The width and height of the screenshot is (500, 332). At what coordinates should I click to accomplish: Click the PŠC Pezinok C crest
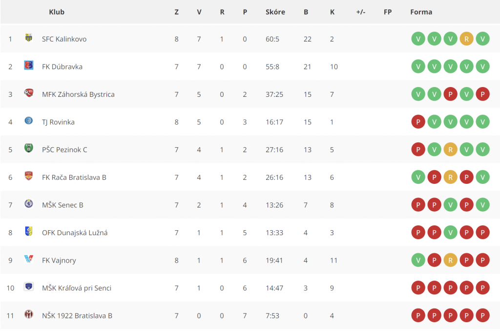(x=29, y=148)
